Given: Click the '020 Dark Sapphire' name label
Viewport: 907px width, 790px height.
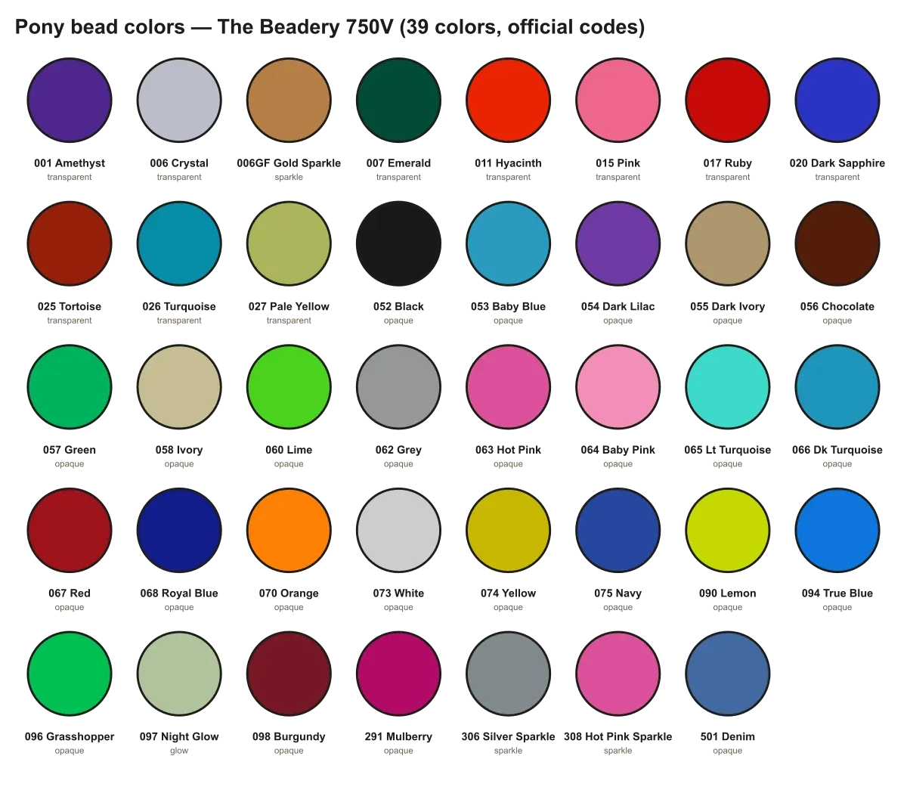Looking at the screenshot, I should pos(837,163).
